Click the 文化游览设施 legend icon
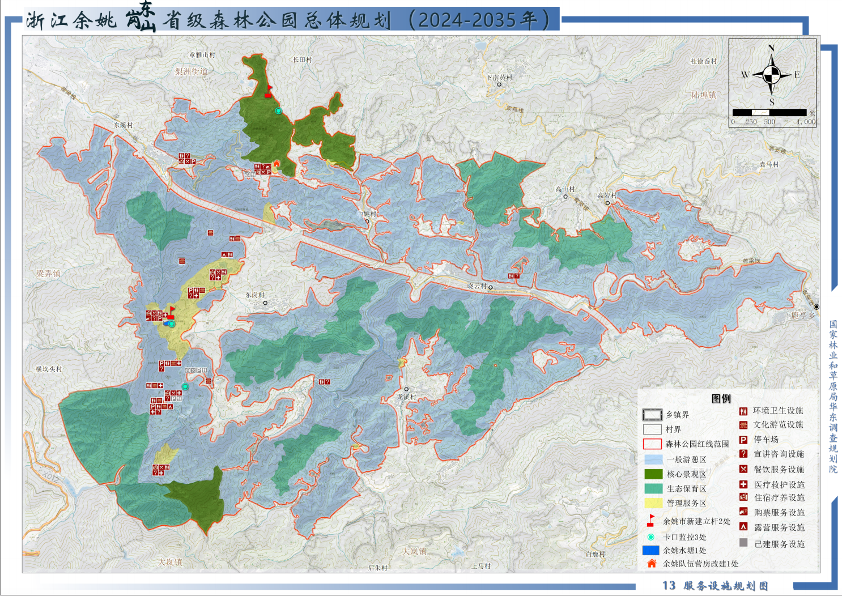Image resolution: width=842 pixels, height=596 pixels. click(x=743, y=425)
